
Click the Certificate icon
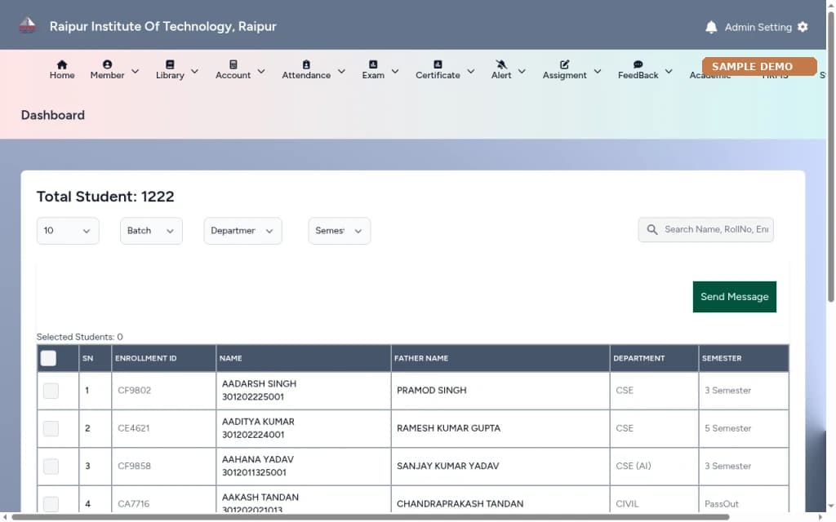[x=438, y=64]
